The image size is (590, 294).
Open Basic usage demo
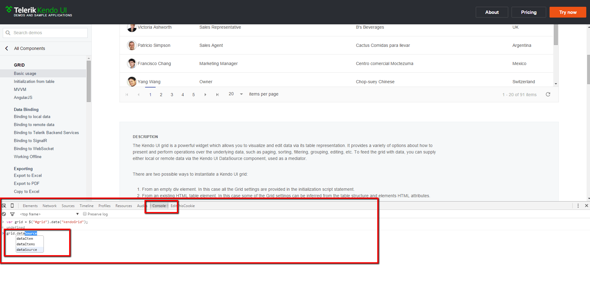coord(25,73)
